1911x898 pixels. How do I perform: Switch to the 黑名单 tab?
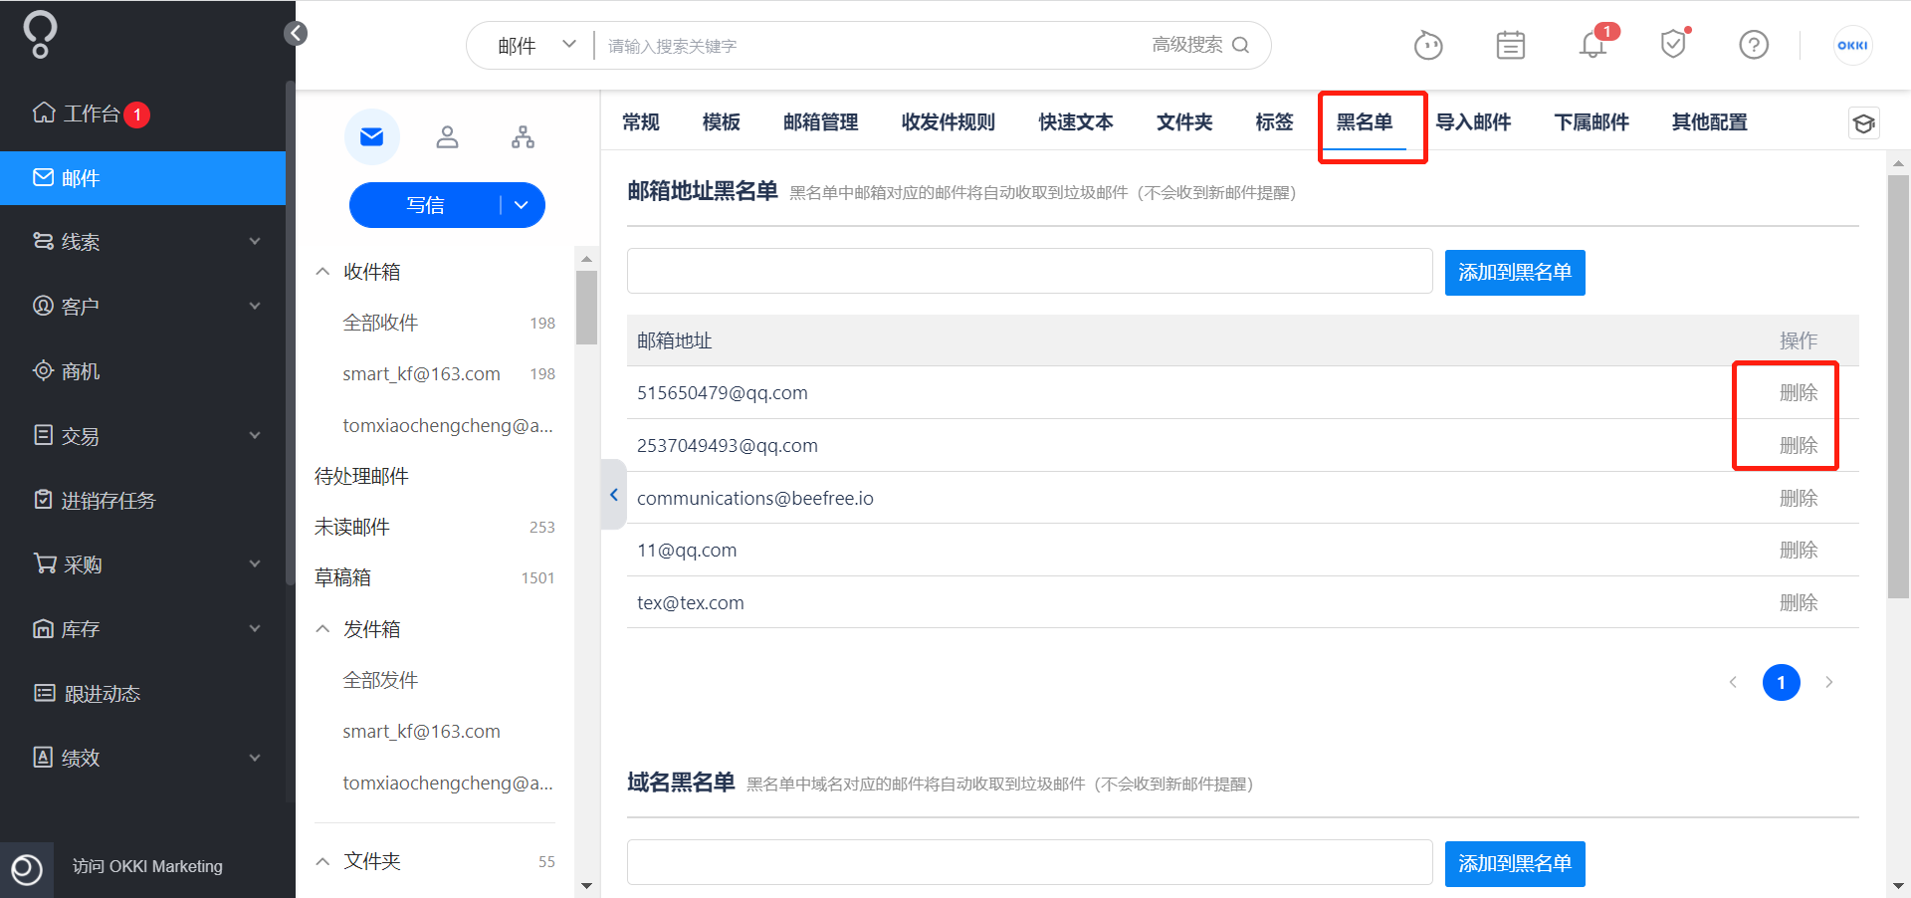coord(1364,122)
